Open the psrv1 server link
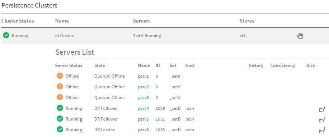 pos(143,76)
